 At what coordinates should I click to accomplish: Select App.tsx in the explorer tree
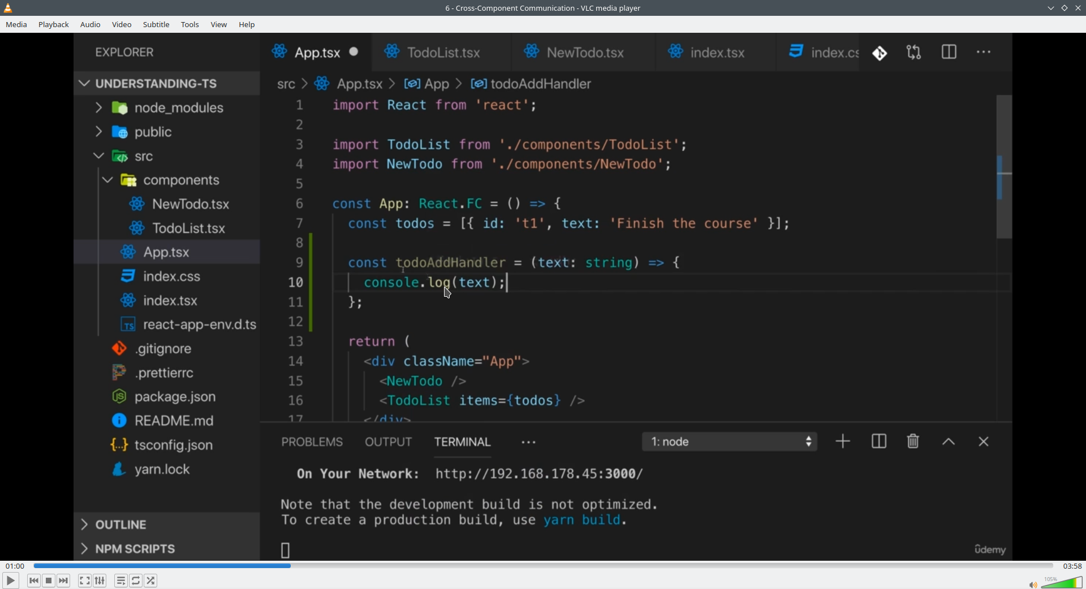tap(167, 253)
